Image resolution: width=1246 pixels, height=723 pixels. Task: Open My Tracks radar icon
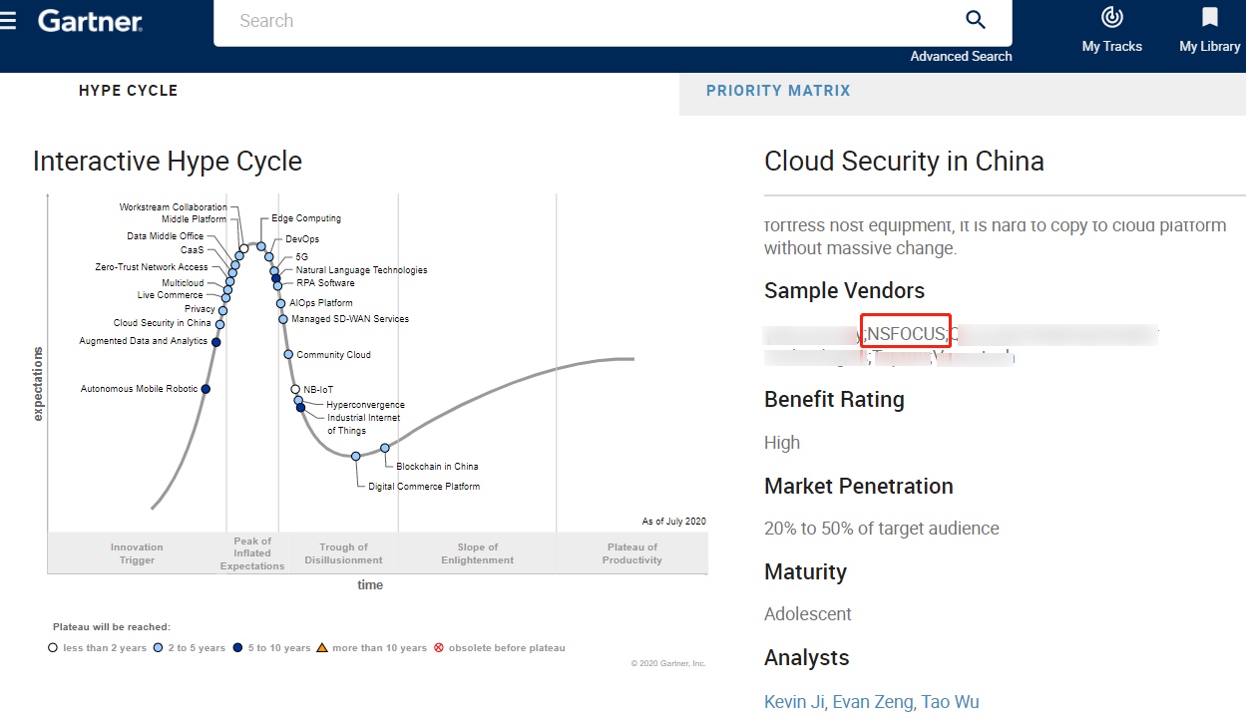pyautogui.click(x=1111, y=18)
